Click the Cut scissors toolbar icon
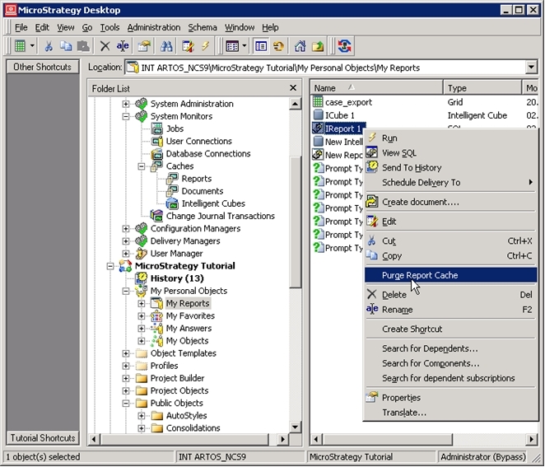The image size is (545, 467). 49,45
